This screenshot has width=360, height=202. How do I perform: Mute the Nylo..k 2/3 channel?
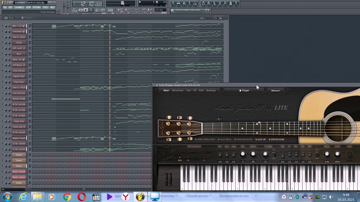tap(3, 26)
